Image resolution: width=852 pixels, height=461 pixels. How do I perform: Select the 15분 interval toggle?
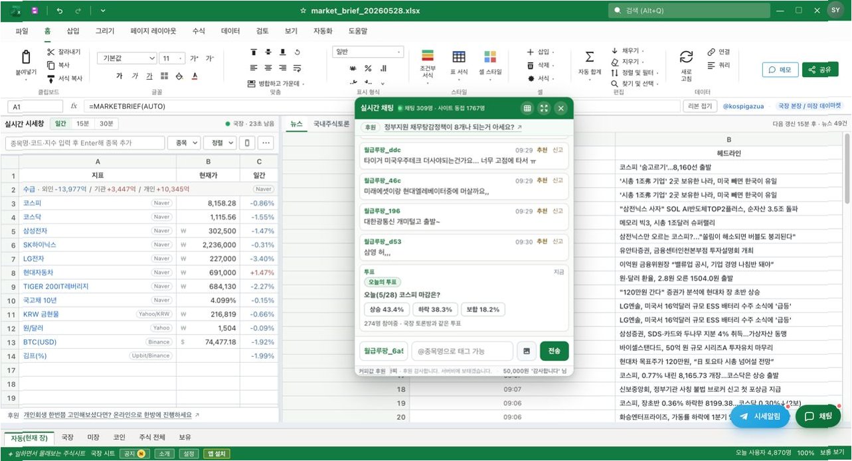tap(82, 123)
